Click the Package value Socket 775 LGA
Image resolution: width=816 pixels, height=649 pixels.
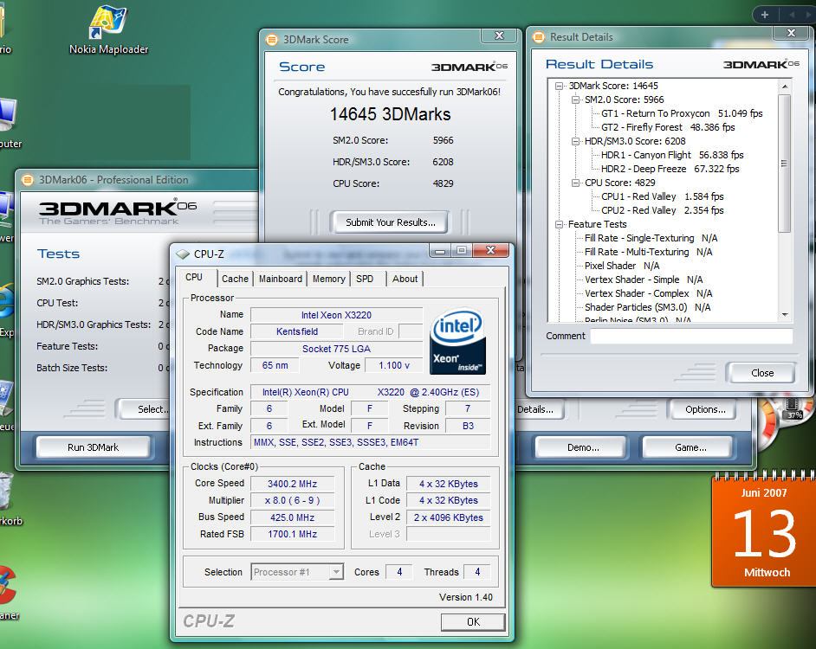click(x=336, y=349)
